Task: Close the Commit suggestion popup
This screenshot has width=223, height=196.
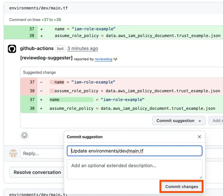Action: (x=199, y=137)
